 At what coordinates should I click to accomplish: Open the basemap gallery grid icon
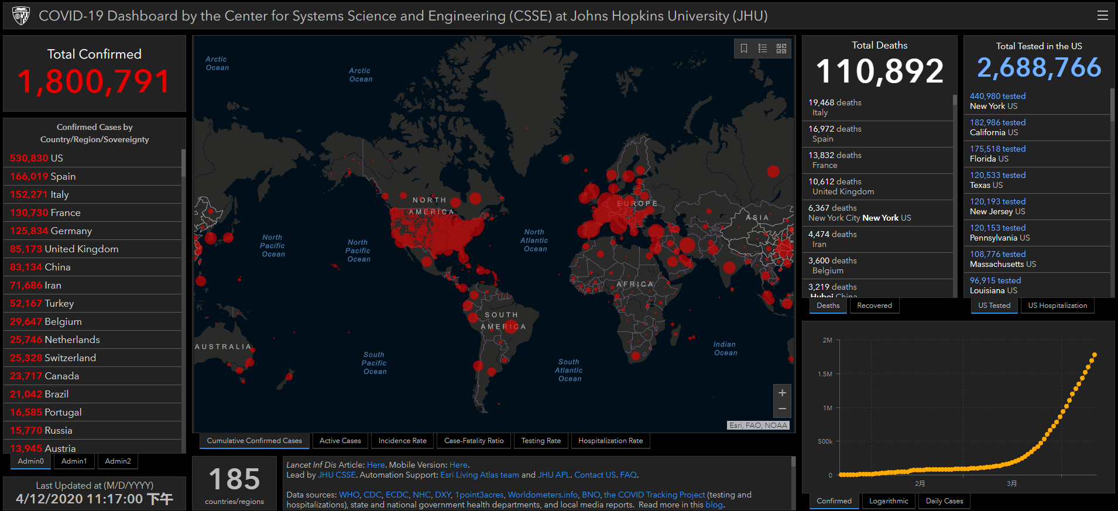click(781, 49)
